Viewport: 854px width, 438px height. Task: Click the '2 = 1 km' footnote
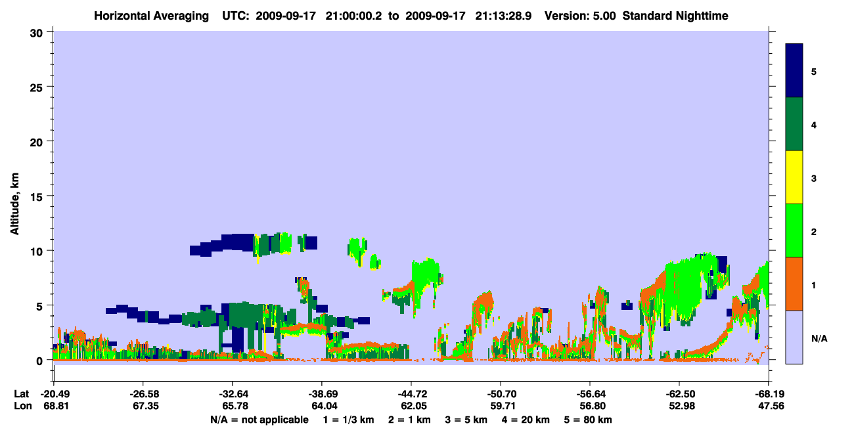click(x=409, y=420)
